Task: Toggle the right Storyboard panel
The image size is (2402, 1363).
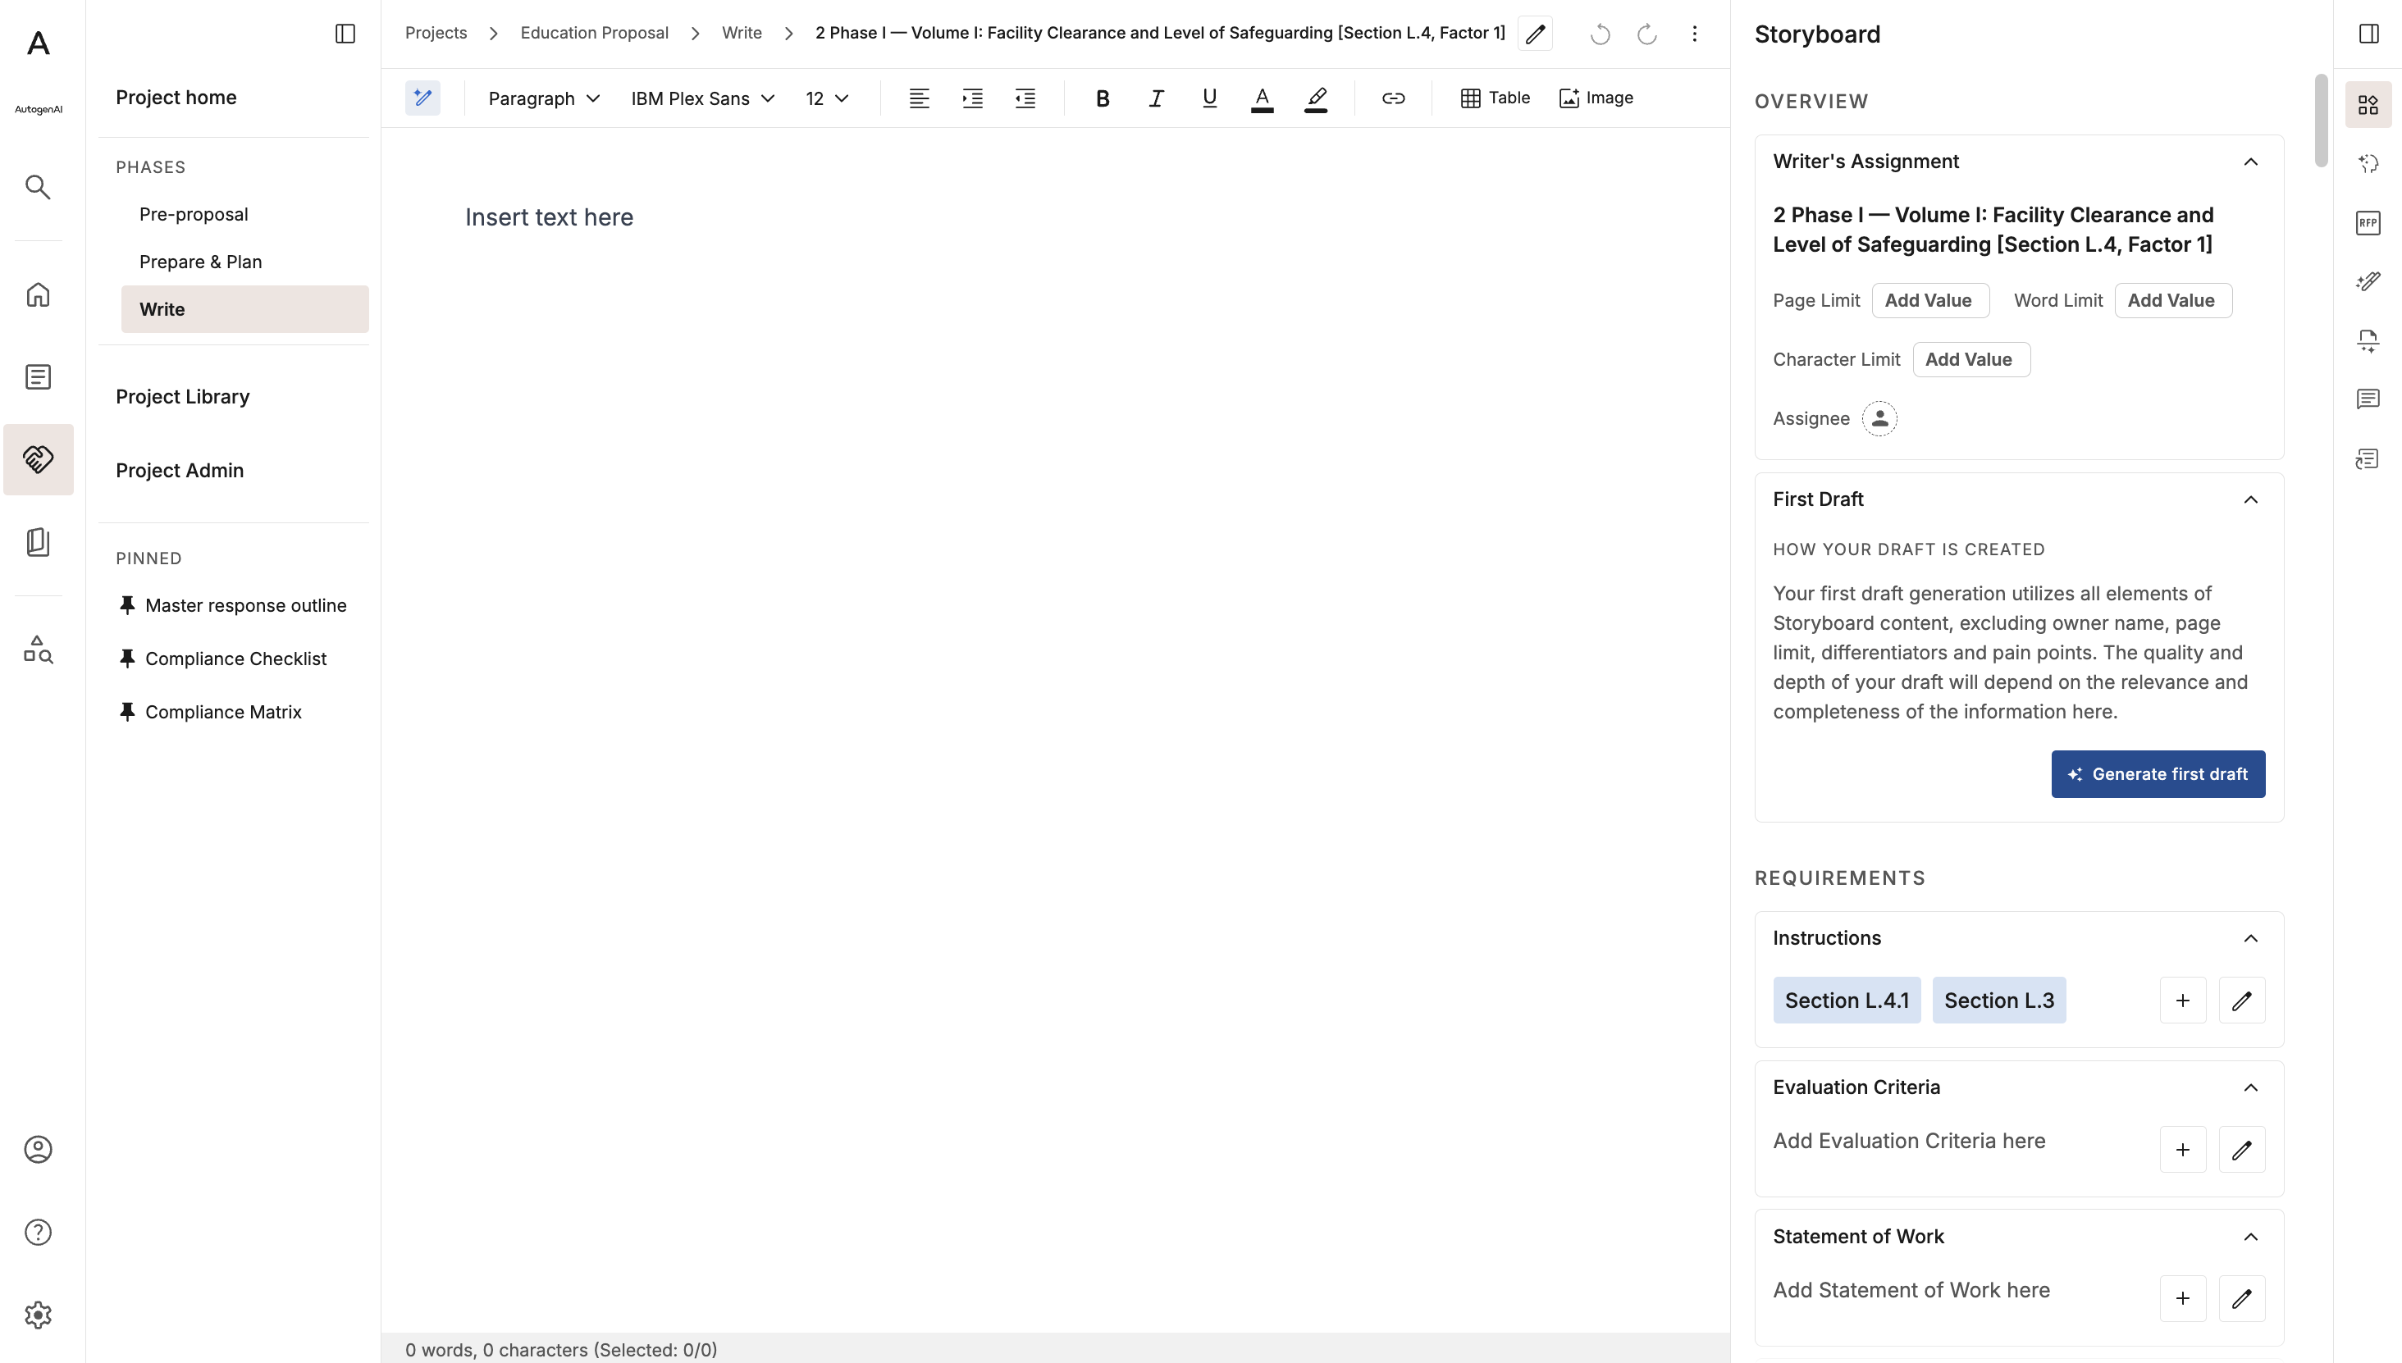Action: (x=2368, y=34)
